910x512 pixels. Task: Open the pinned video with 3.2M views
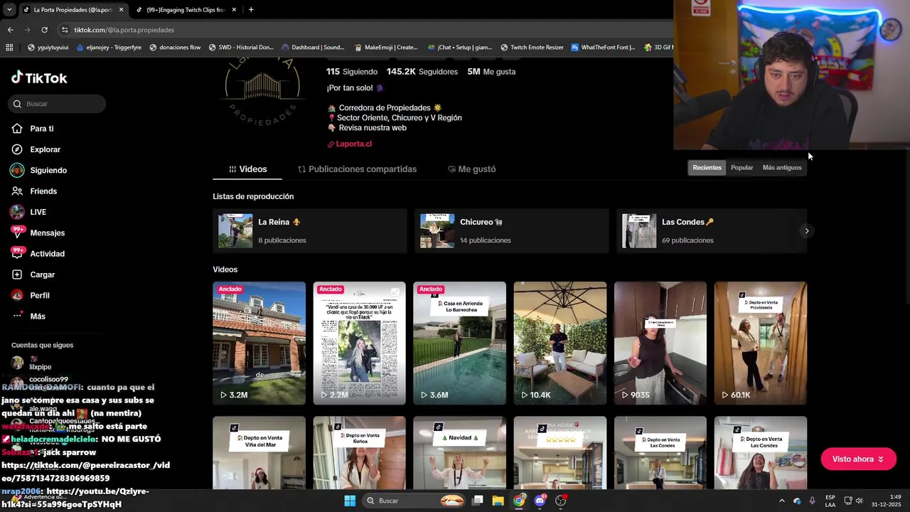pyautogui.click(x=259, y=343)
